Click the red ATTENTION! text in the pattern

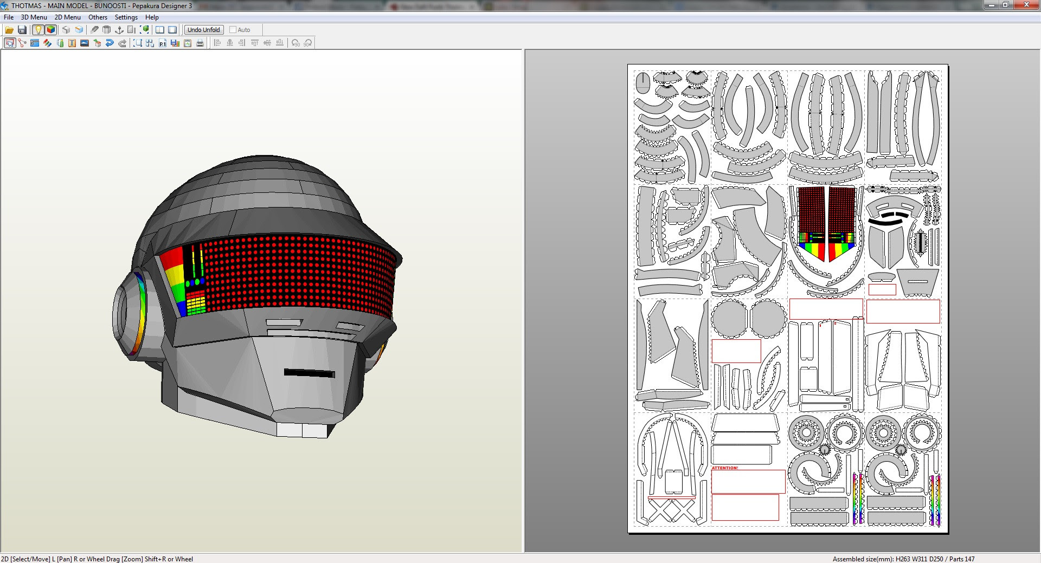point(725,468)
